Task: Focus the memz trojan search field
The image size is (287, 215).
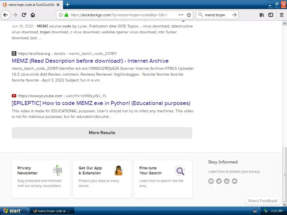Action: click(217, 15)
